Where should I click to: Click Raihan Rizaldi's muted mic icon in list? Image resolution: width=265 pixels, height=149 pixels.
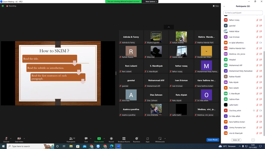coord(257,77)
